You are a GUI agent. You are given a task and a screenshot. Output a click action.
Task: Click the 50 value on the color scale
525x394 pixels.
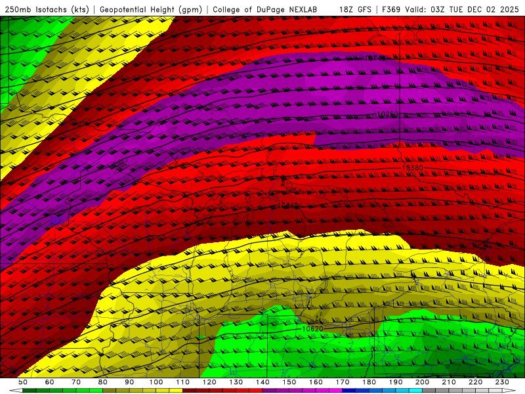point(22,382)
